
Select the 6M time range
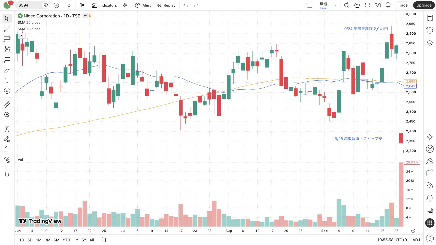(56, 240)
